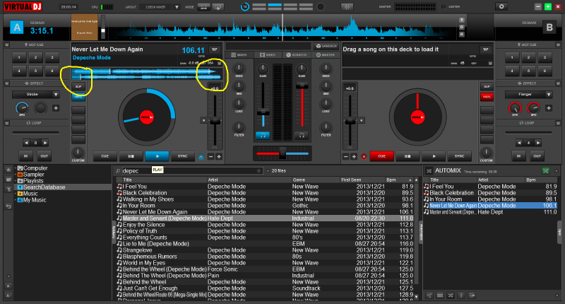Open the VirtualDJ settings gear
Screen dimensions: 565x304
point(501,6)
